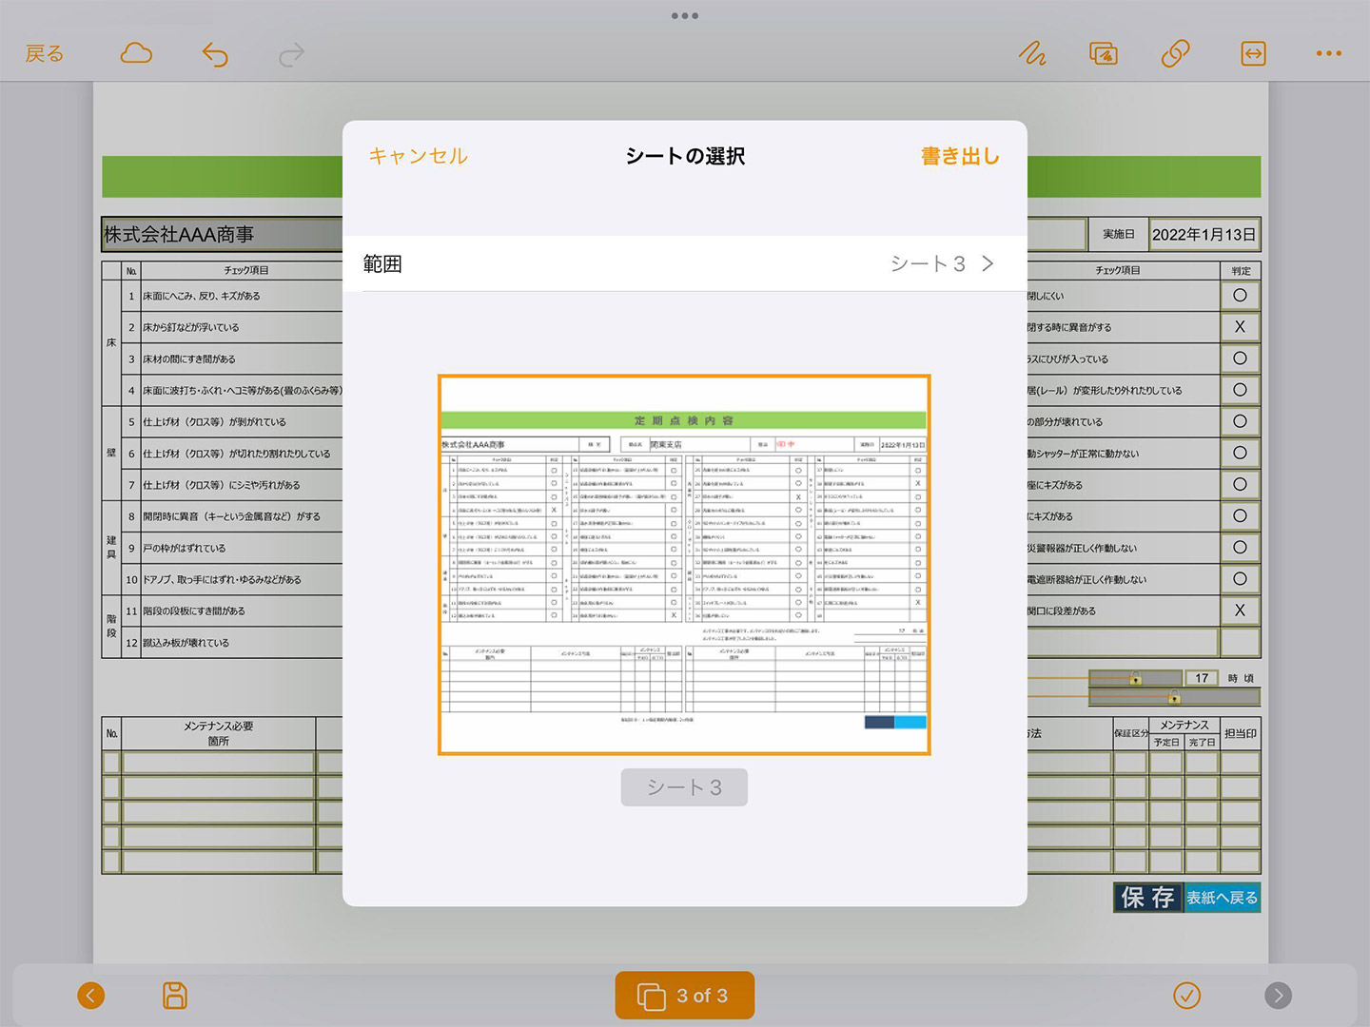This screenshot has height=1027, width=1370.
Task: Click the シート3 label below preview
Action: (684, 787)
